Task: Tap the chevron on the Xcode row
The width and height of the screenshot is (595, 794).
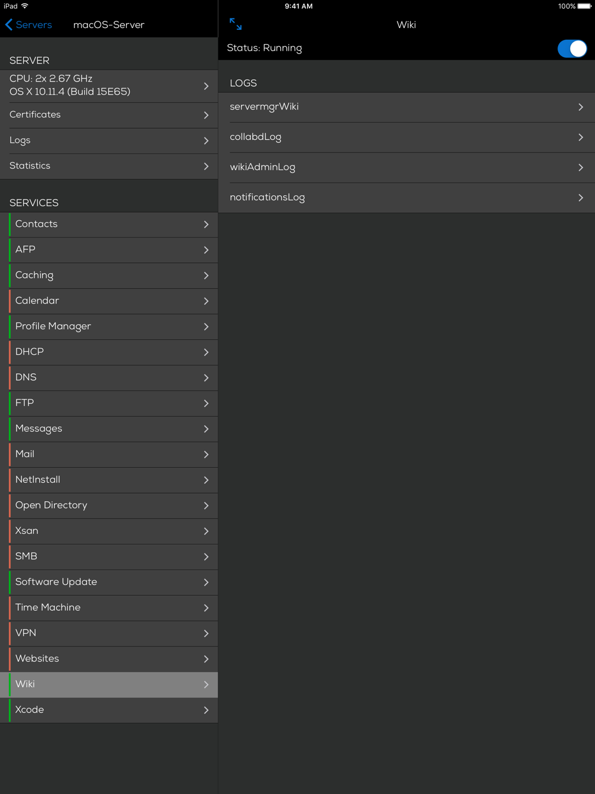Action: pyautogui.click(x=206, y=710)
